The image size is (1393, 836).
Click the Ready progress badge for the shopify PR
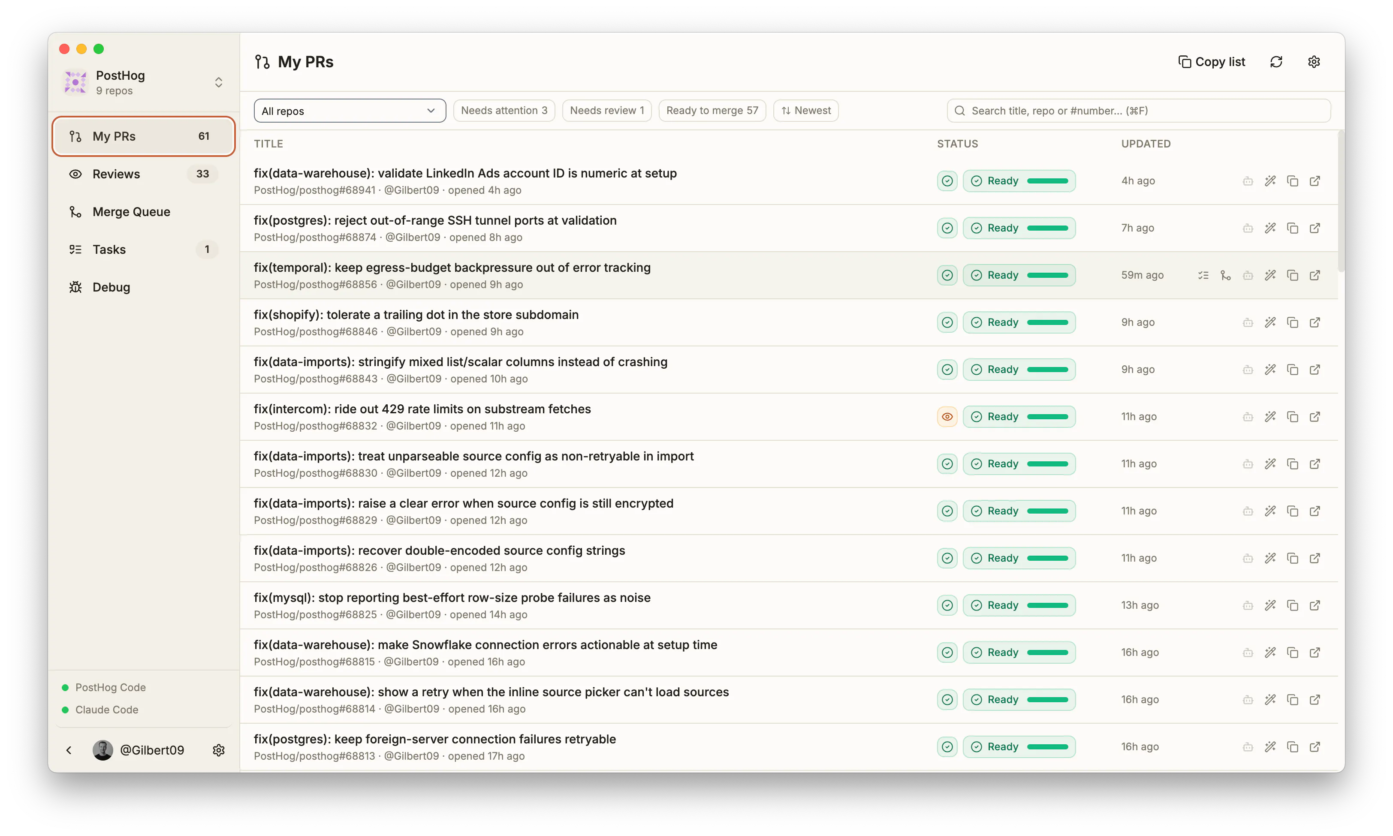pyautogui.click(x=1019, y=322)
